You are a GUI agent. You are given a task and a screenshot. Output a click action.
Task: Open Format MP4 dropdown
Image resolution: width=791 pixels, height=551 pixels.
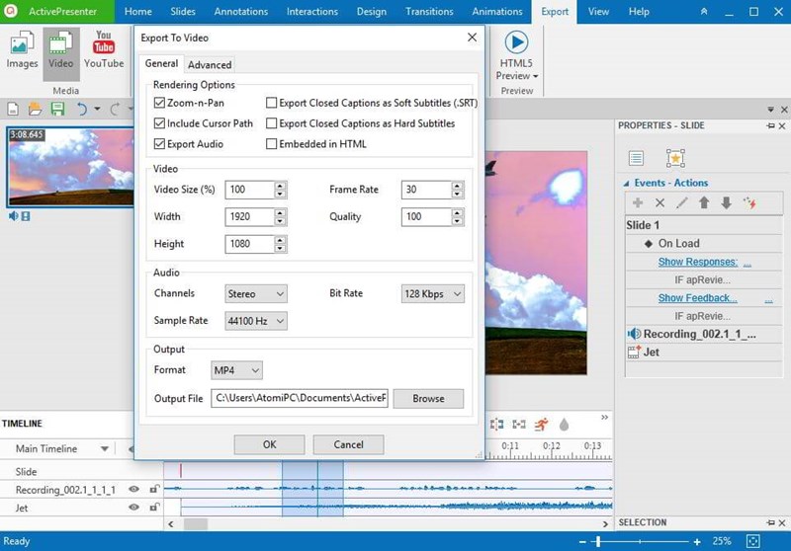[x=236, y=370]
